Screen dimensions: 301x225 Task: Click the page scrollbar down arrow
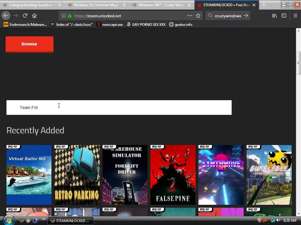(x=299, y=214)
